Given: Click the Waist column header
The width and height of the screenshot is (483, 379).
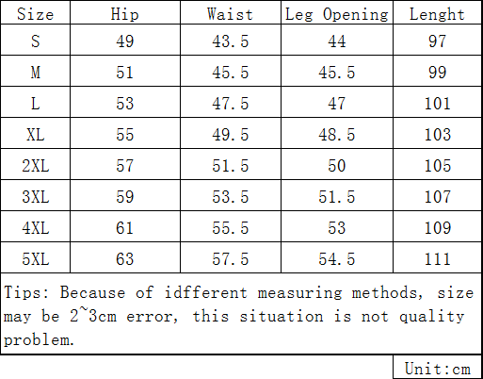Looking at the screenshot, I should (x=230, y=14).
